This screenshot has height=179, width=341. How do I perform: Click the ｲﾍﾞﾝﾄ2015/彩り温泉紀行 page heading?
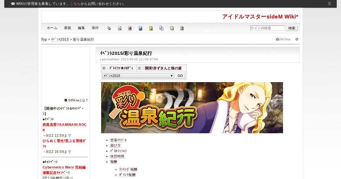126,53
